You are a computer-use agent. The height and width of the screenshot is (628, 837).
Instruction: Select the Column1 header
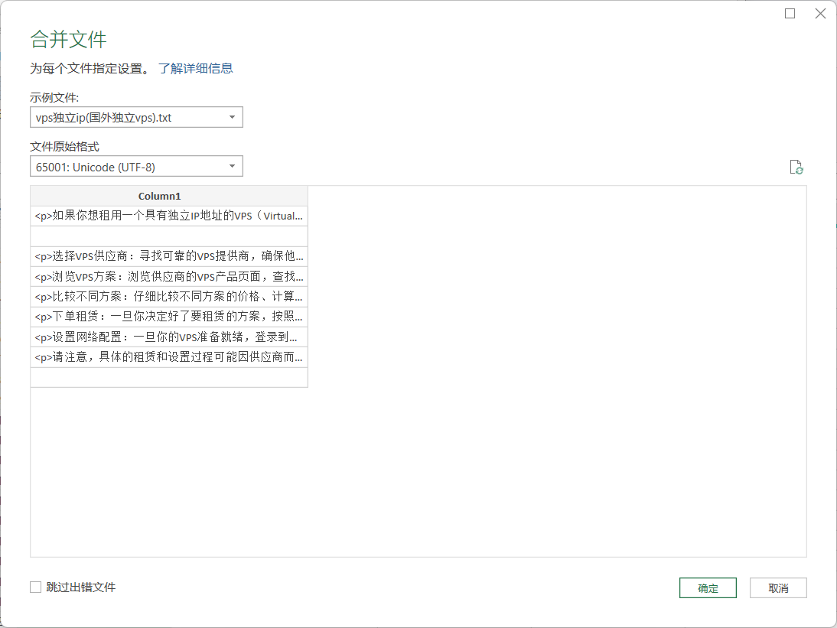[169, 196]
